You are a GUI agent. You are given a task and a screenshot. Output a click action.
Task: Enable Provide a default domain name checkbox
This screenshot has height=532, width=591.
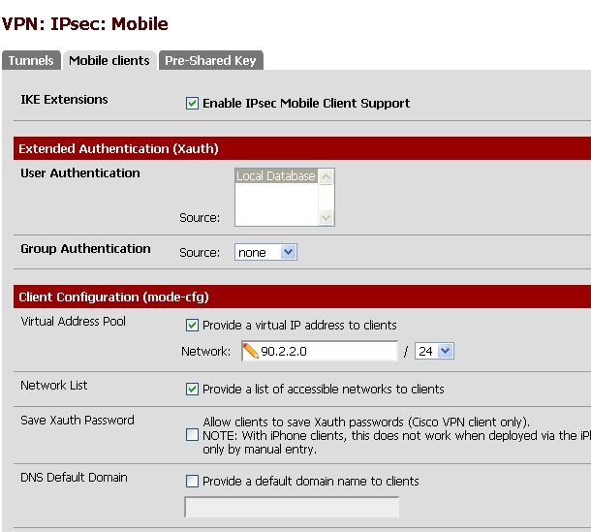tap(192, 481)
